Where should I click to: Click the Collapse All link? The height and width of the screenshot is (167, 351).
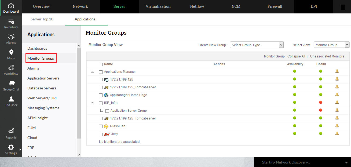click(x=296, y=56)
